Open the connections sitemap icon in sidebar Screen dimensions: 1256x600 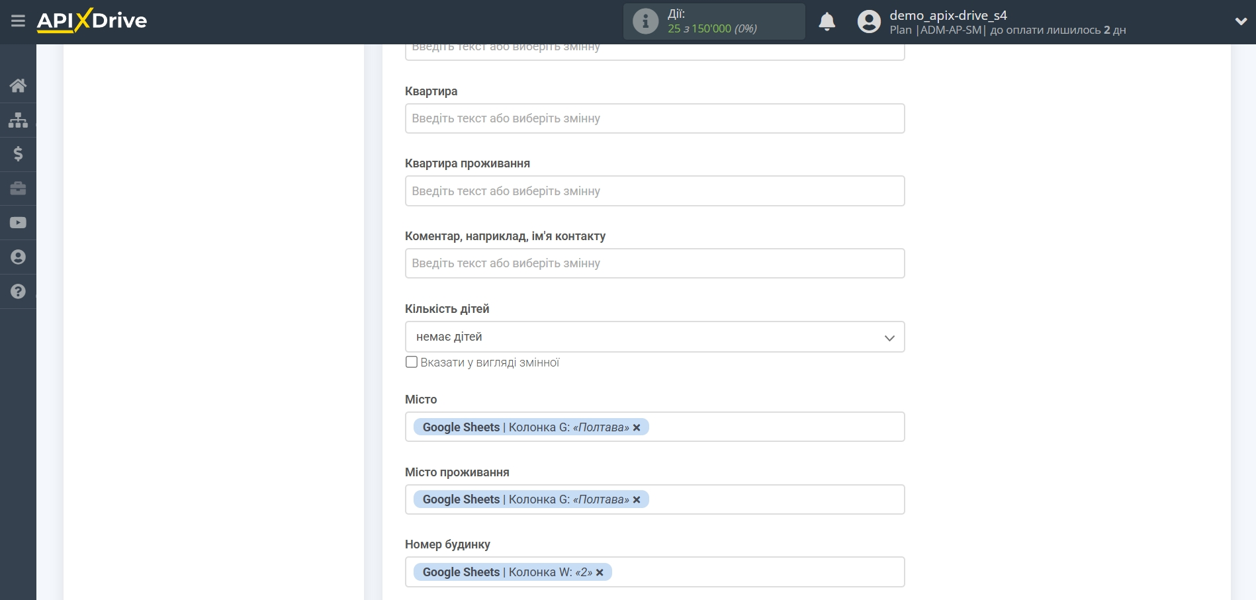tap(18, 120)
